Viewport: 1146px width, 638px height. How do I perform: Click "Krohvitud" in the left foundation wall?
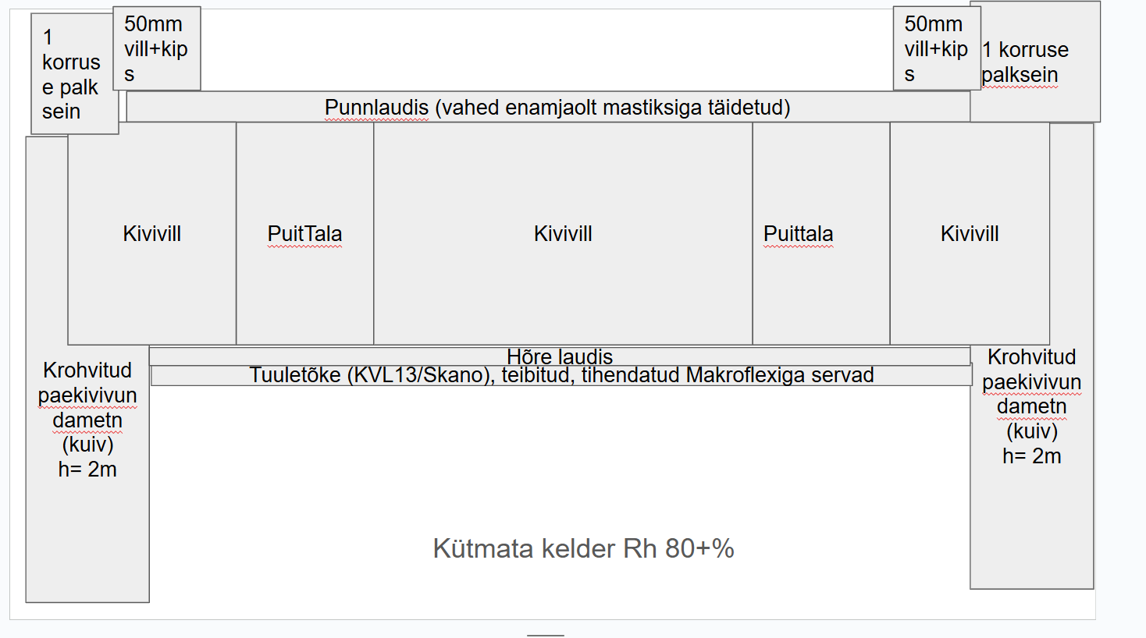click(x=87, y=370)
